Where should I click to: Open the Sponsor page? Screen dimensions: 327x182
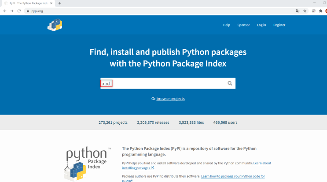click(x=243, y=25)
